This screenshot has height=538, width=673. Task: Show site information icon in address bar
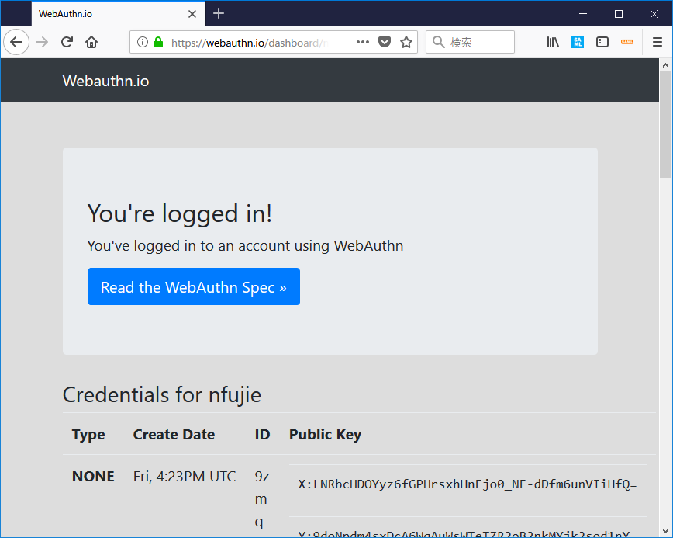click(143, 42)
